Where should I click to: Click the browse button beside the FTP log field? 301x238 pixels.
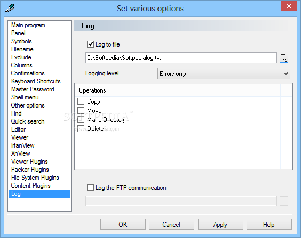284,201
